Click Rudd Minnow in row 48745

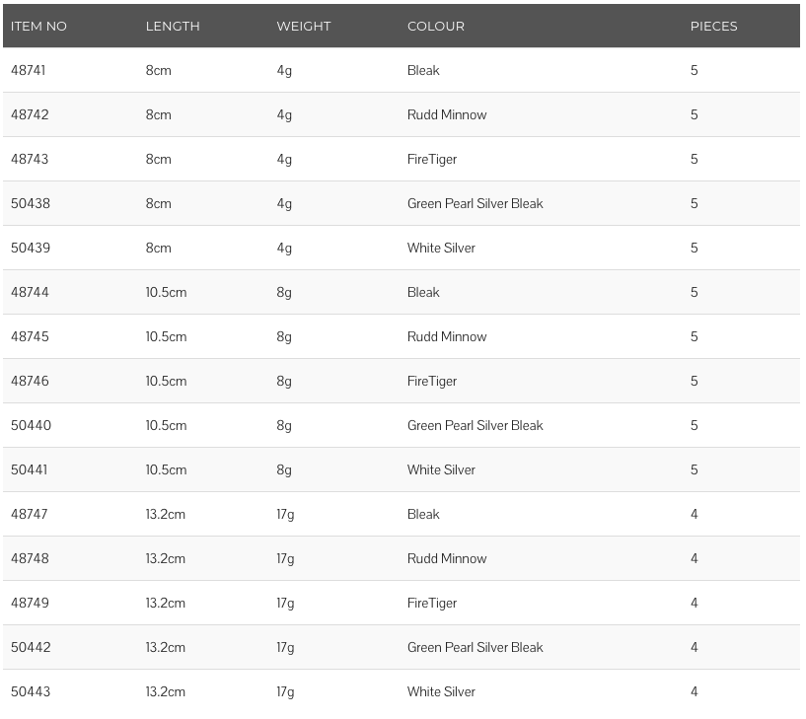point(446,336)
